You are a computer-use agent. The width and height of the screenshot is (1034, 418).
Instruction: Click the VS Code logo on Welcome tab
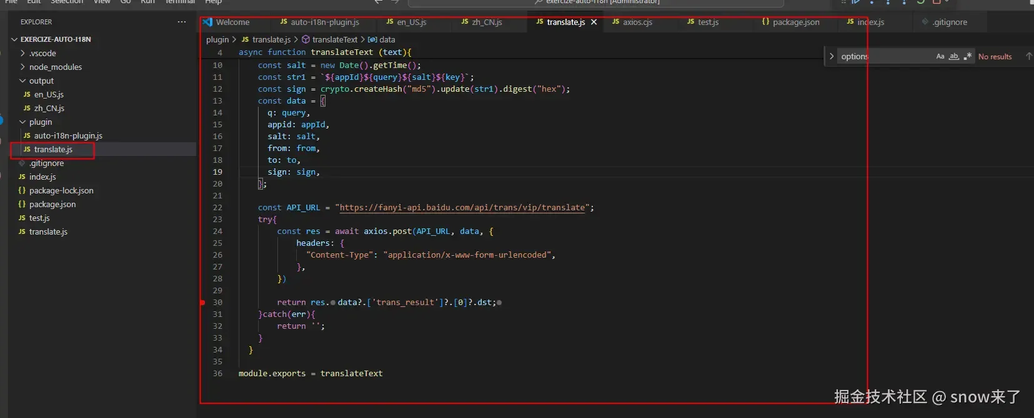coord(208,22)
